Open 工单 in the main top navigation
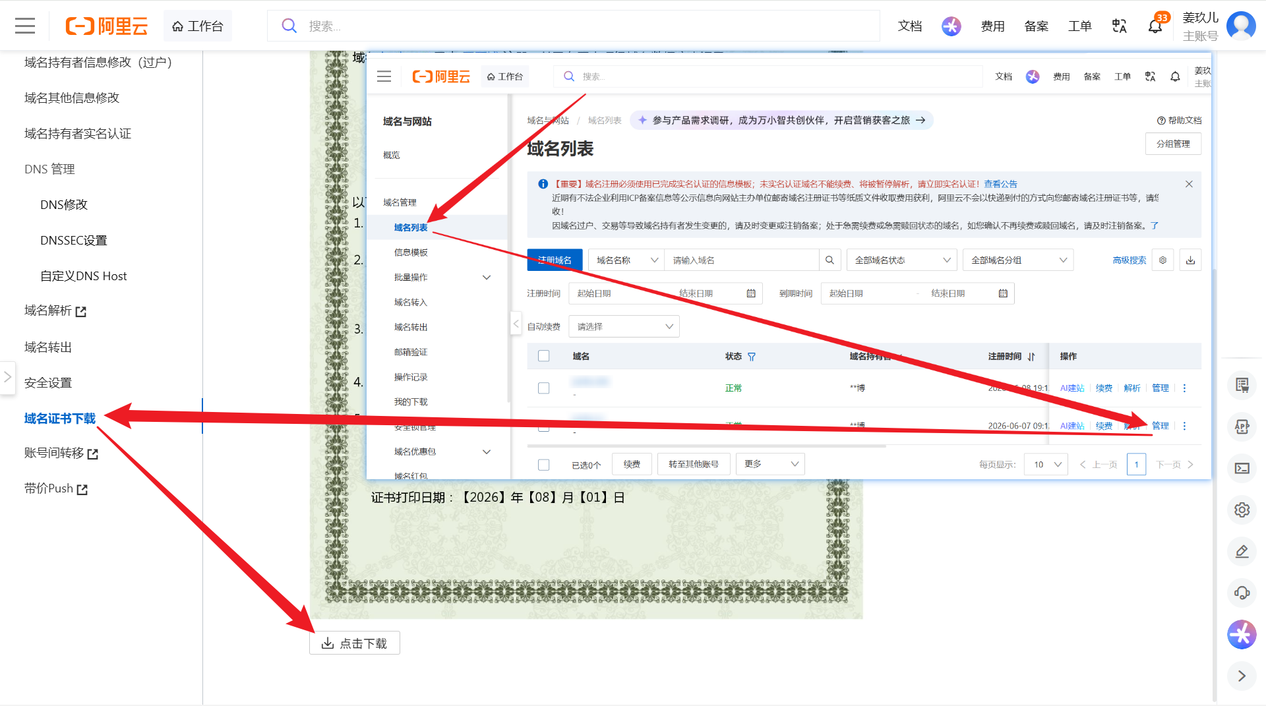 tap(1080, 26)
